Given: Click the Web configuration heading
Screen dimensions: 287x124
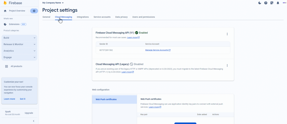Looking at the screenshot, I should (101, 90).
